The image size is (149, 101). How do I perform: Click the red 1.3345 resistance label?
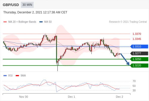(x=137, y=39)
